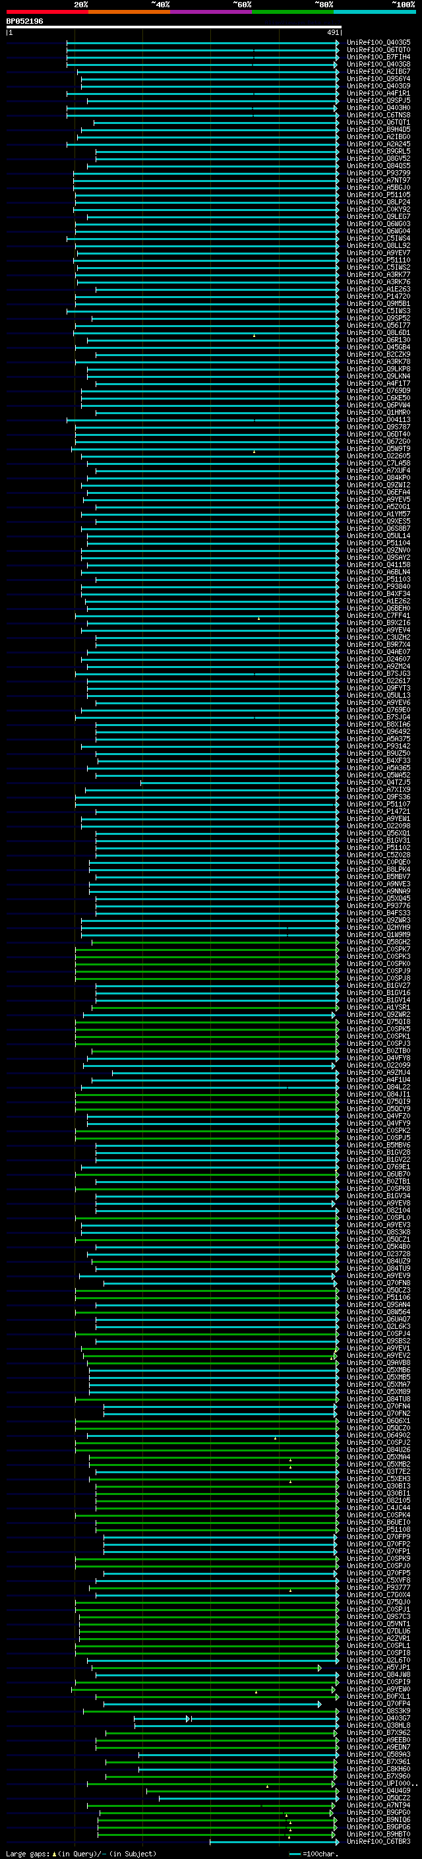Open hit UniRef100_Q403G9
The height and width of the screenshot is (1859, 422).
tap(378, 86)
